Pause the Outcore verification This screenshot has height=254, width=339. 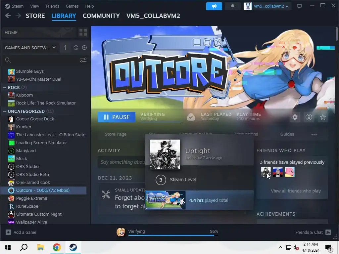point(117,117)
